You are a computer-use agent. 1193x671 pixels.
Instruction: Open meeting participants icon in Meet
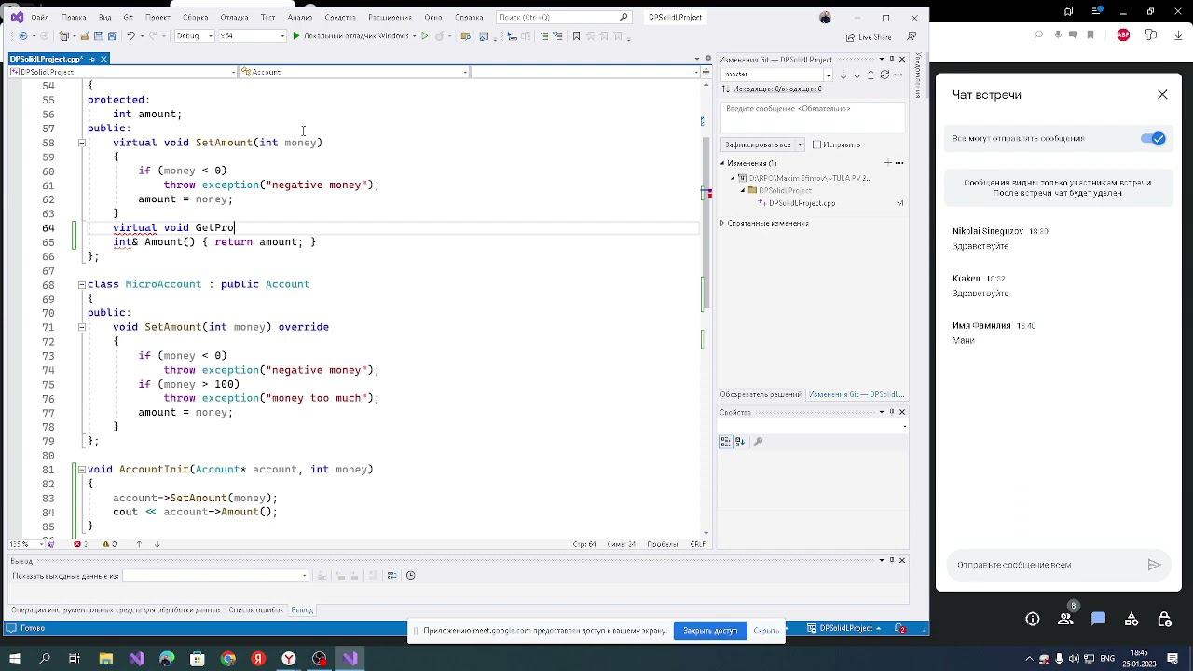pos(1065,620)
